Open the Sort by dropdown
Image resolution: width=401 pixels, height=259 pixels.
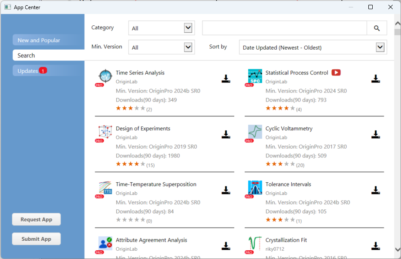pyautogui.click(x=313, y=47)
